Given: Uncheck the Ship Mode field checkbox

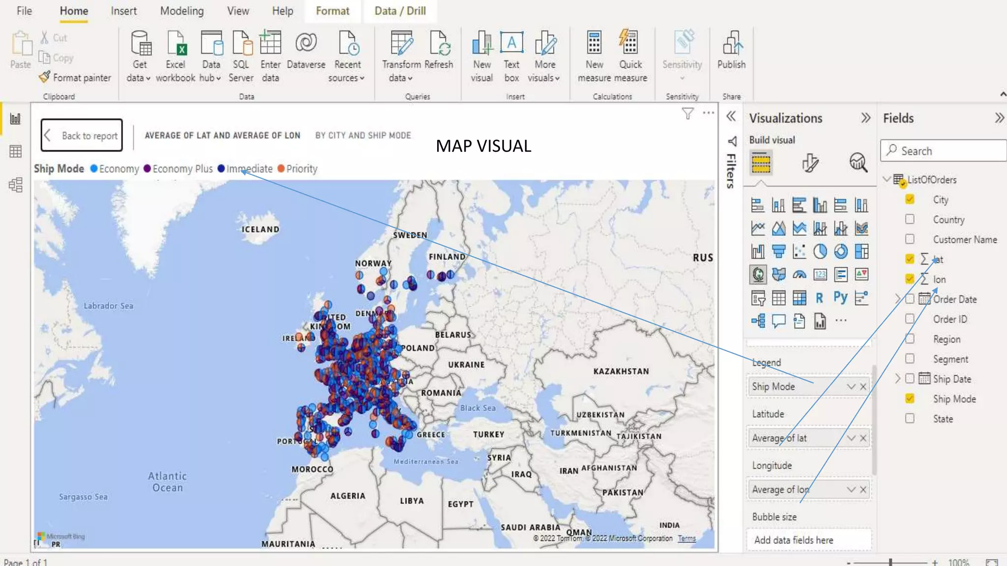Looking at the screenshot, I should pos(910,398).
